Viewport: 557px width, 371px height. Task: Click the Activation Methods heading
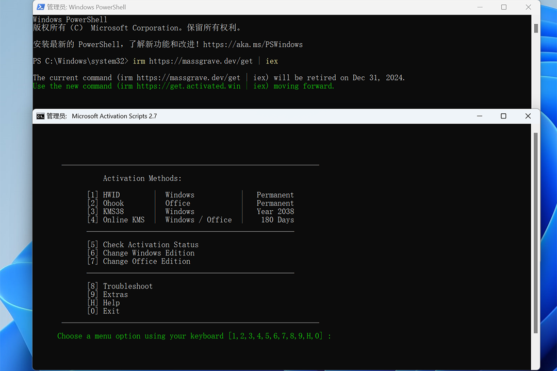[142, 178]
